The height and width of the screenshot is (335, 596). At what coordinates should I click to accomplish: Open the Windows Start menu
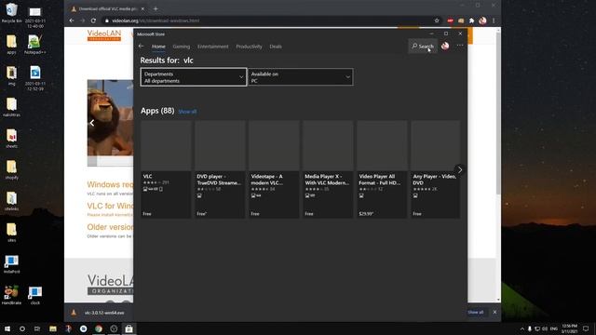[7, 328]
